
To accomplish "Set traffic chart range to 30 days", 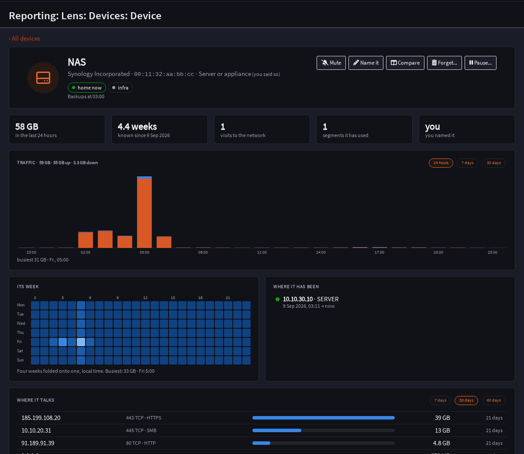I will pyautogui.click(x=494, y=163).
